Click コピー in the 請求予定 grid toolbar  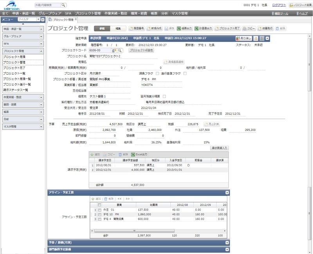[x=109, y=154]
